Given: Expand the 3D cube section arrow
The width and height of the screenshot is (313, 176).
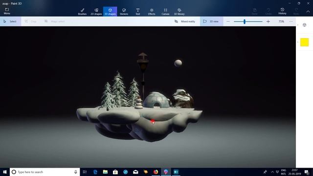Looking at the screenshot, I should point(298,25).
